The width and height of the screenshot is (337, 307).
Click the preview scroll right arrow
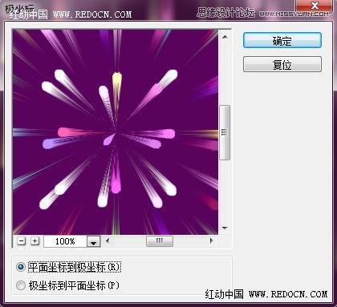pos(211,240)
